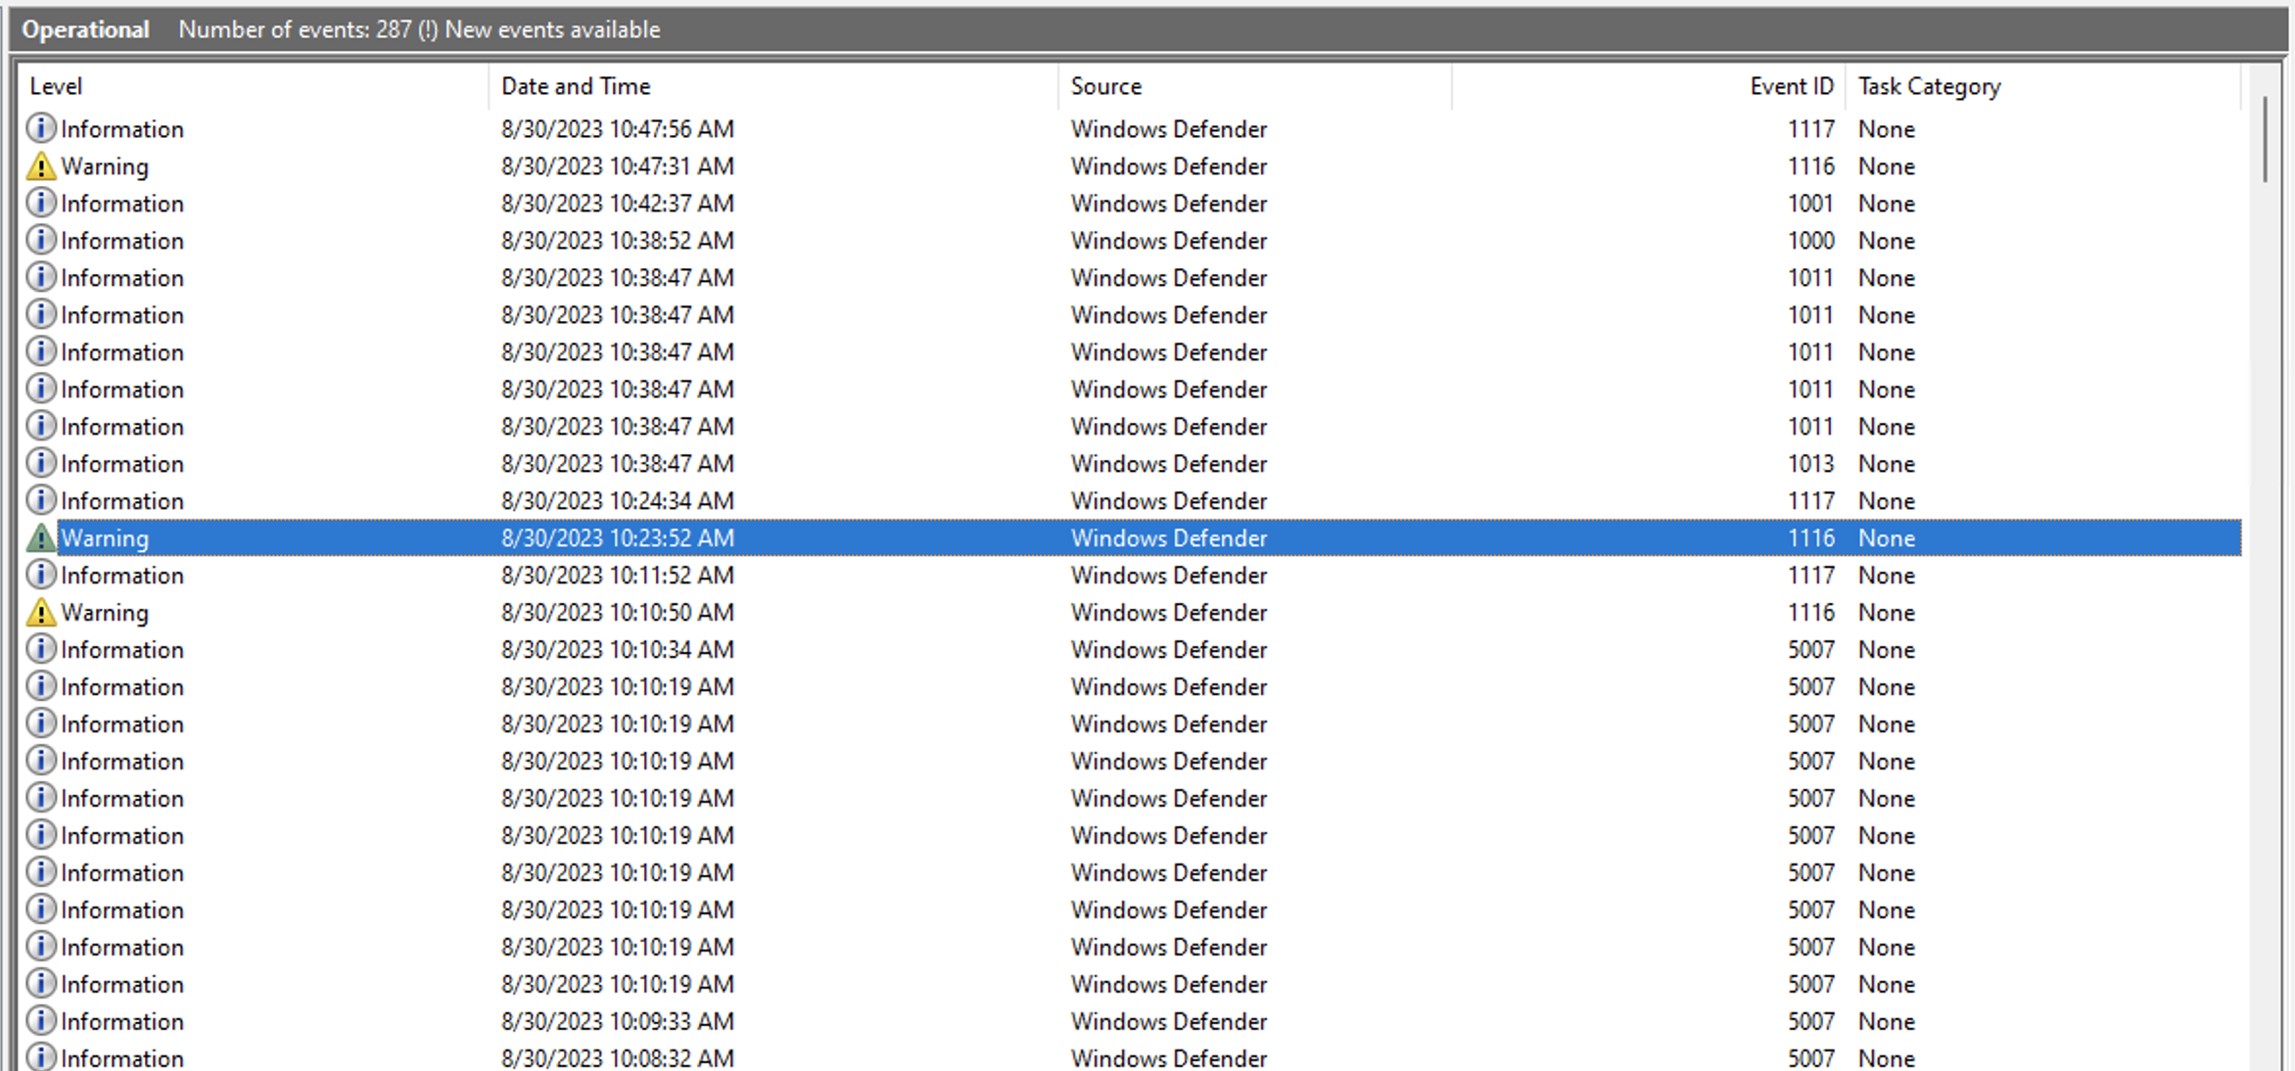Click the Task Category column header
Screen dimensions: 2295x1071
click(x=1928, y=86)
